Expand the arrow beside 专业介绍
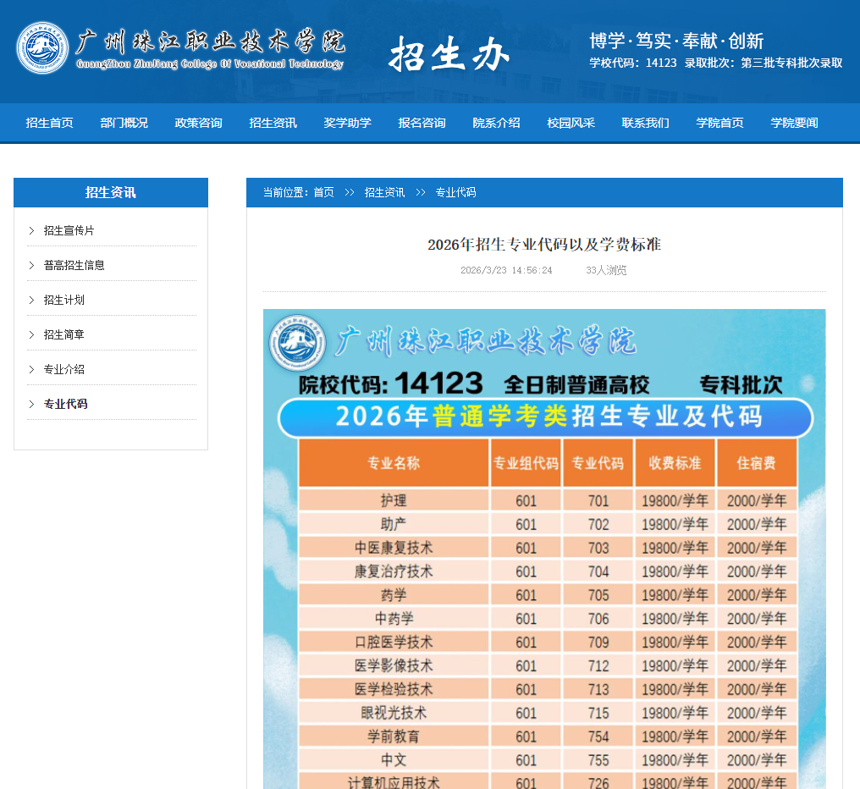860x789 pixels. click(32, 368)
